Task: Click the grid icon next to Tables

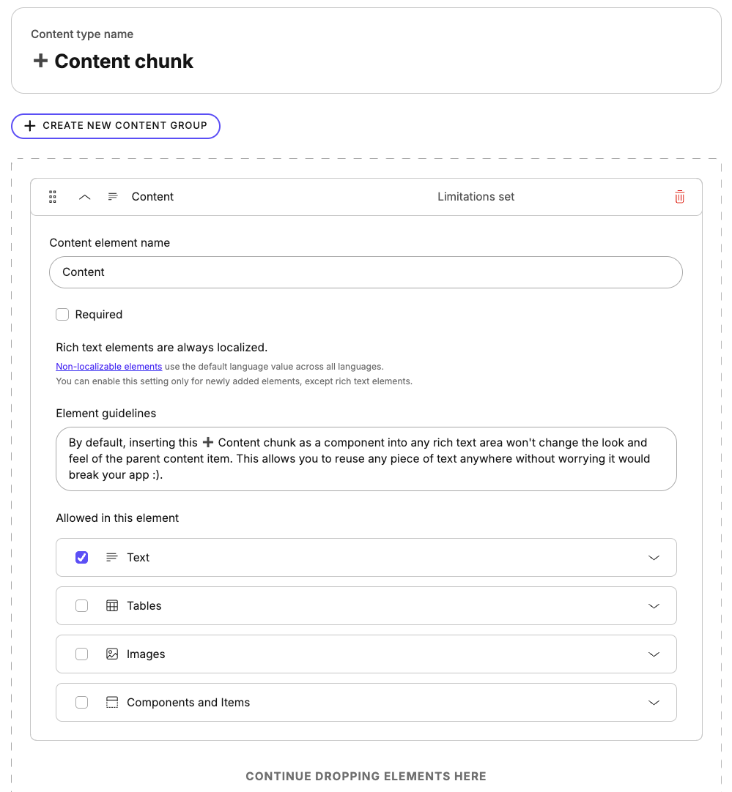Action: coord(111,605)
